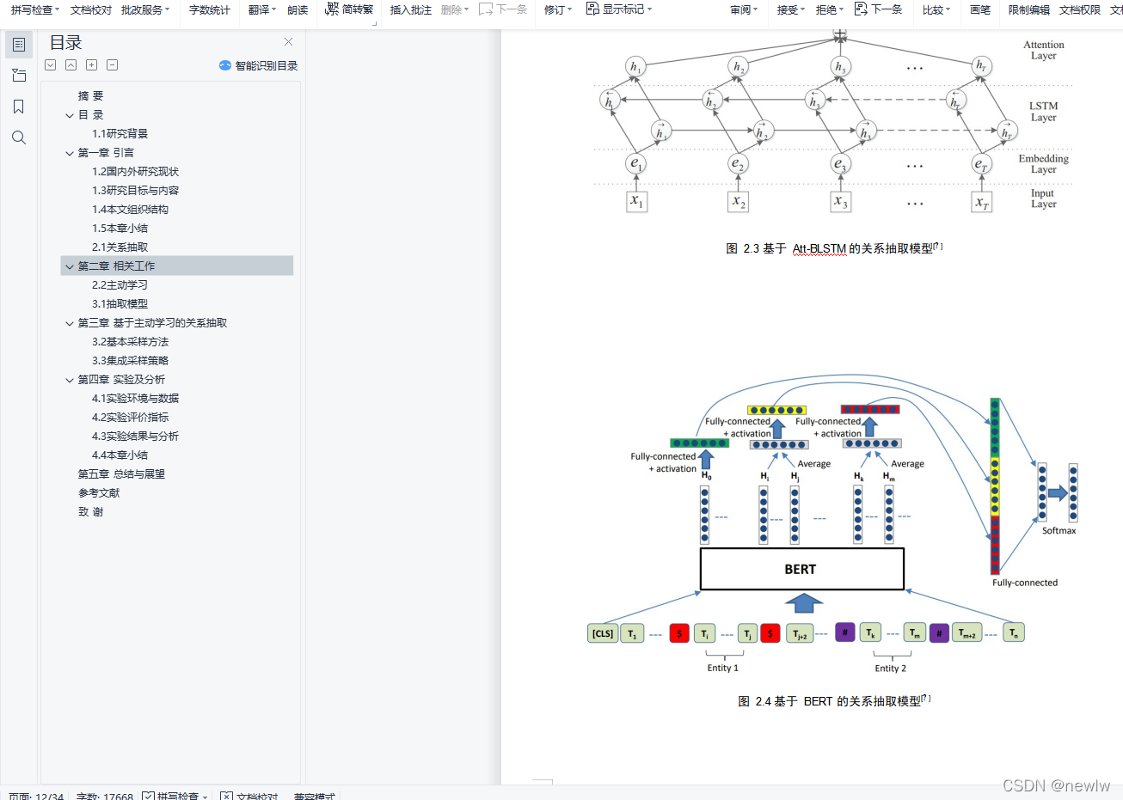Viewport: 1123px width, 800px height.
Task: Select the 4.1实验环境与数据 outline entry
Action: tap(136, 399)
